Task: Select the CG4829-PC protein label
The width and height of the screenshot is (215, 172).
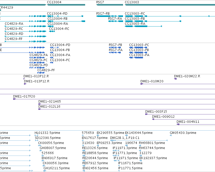Action: (x=39, y=60)
